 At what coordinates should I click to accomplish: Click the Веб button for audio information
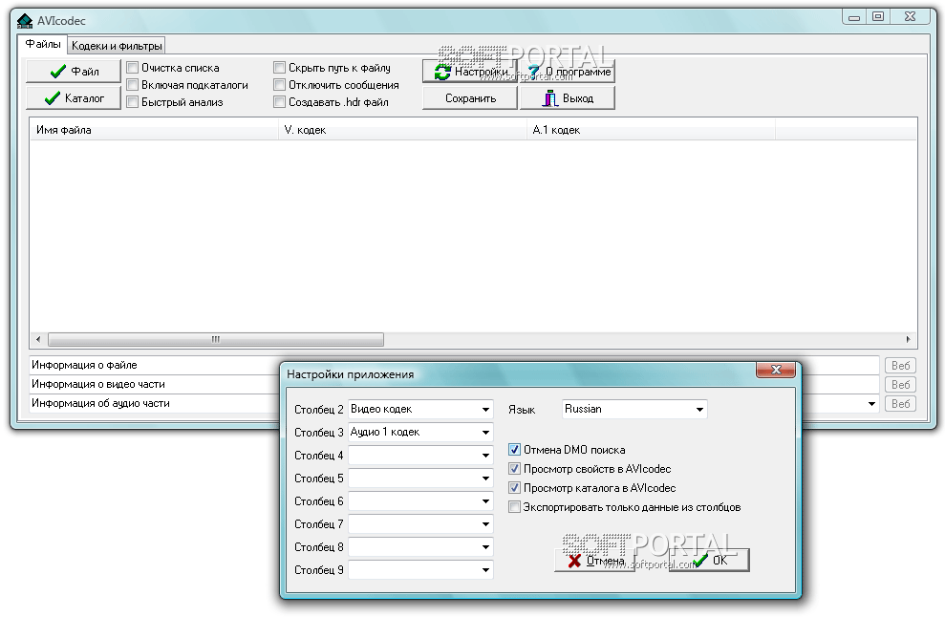tap(900, 404)
